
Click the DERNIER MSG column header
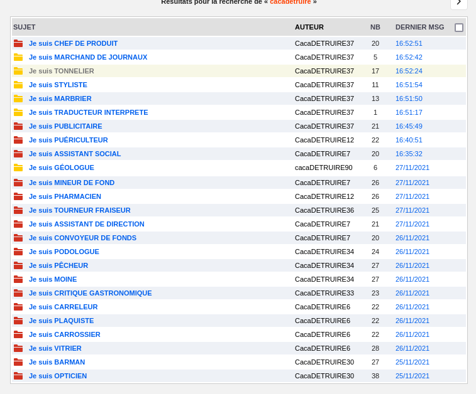(419, 27)
